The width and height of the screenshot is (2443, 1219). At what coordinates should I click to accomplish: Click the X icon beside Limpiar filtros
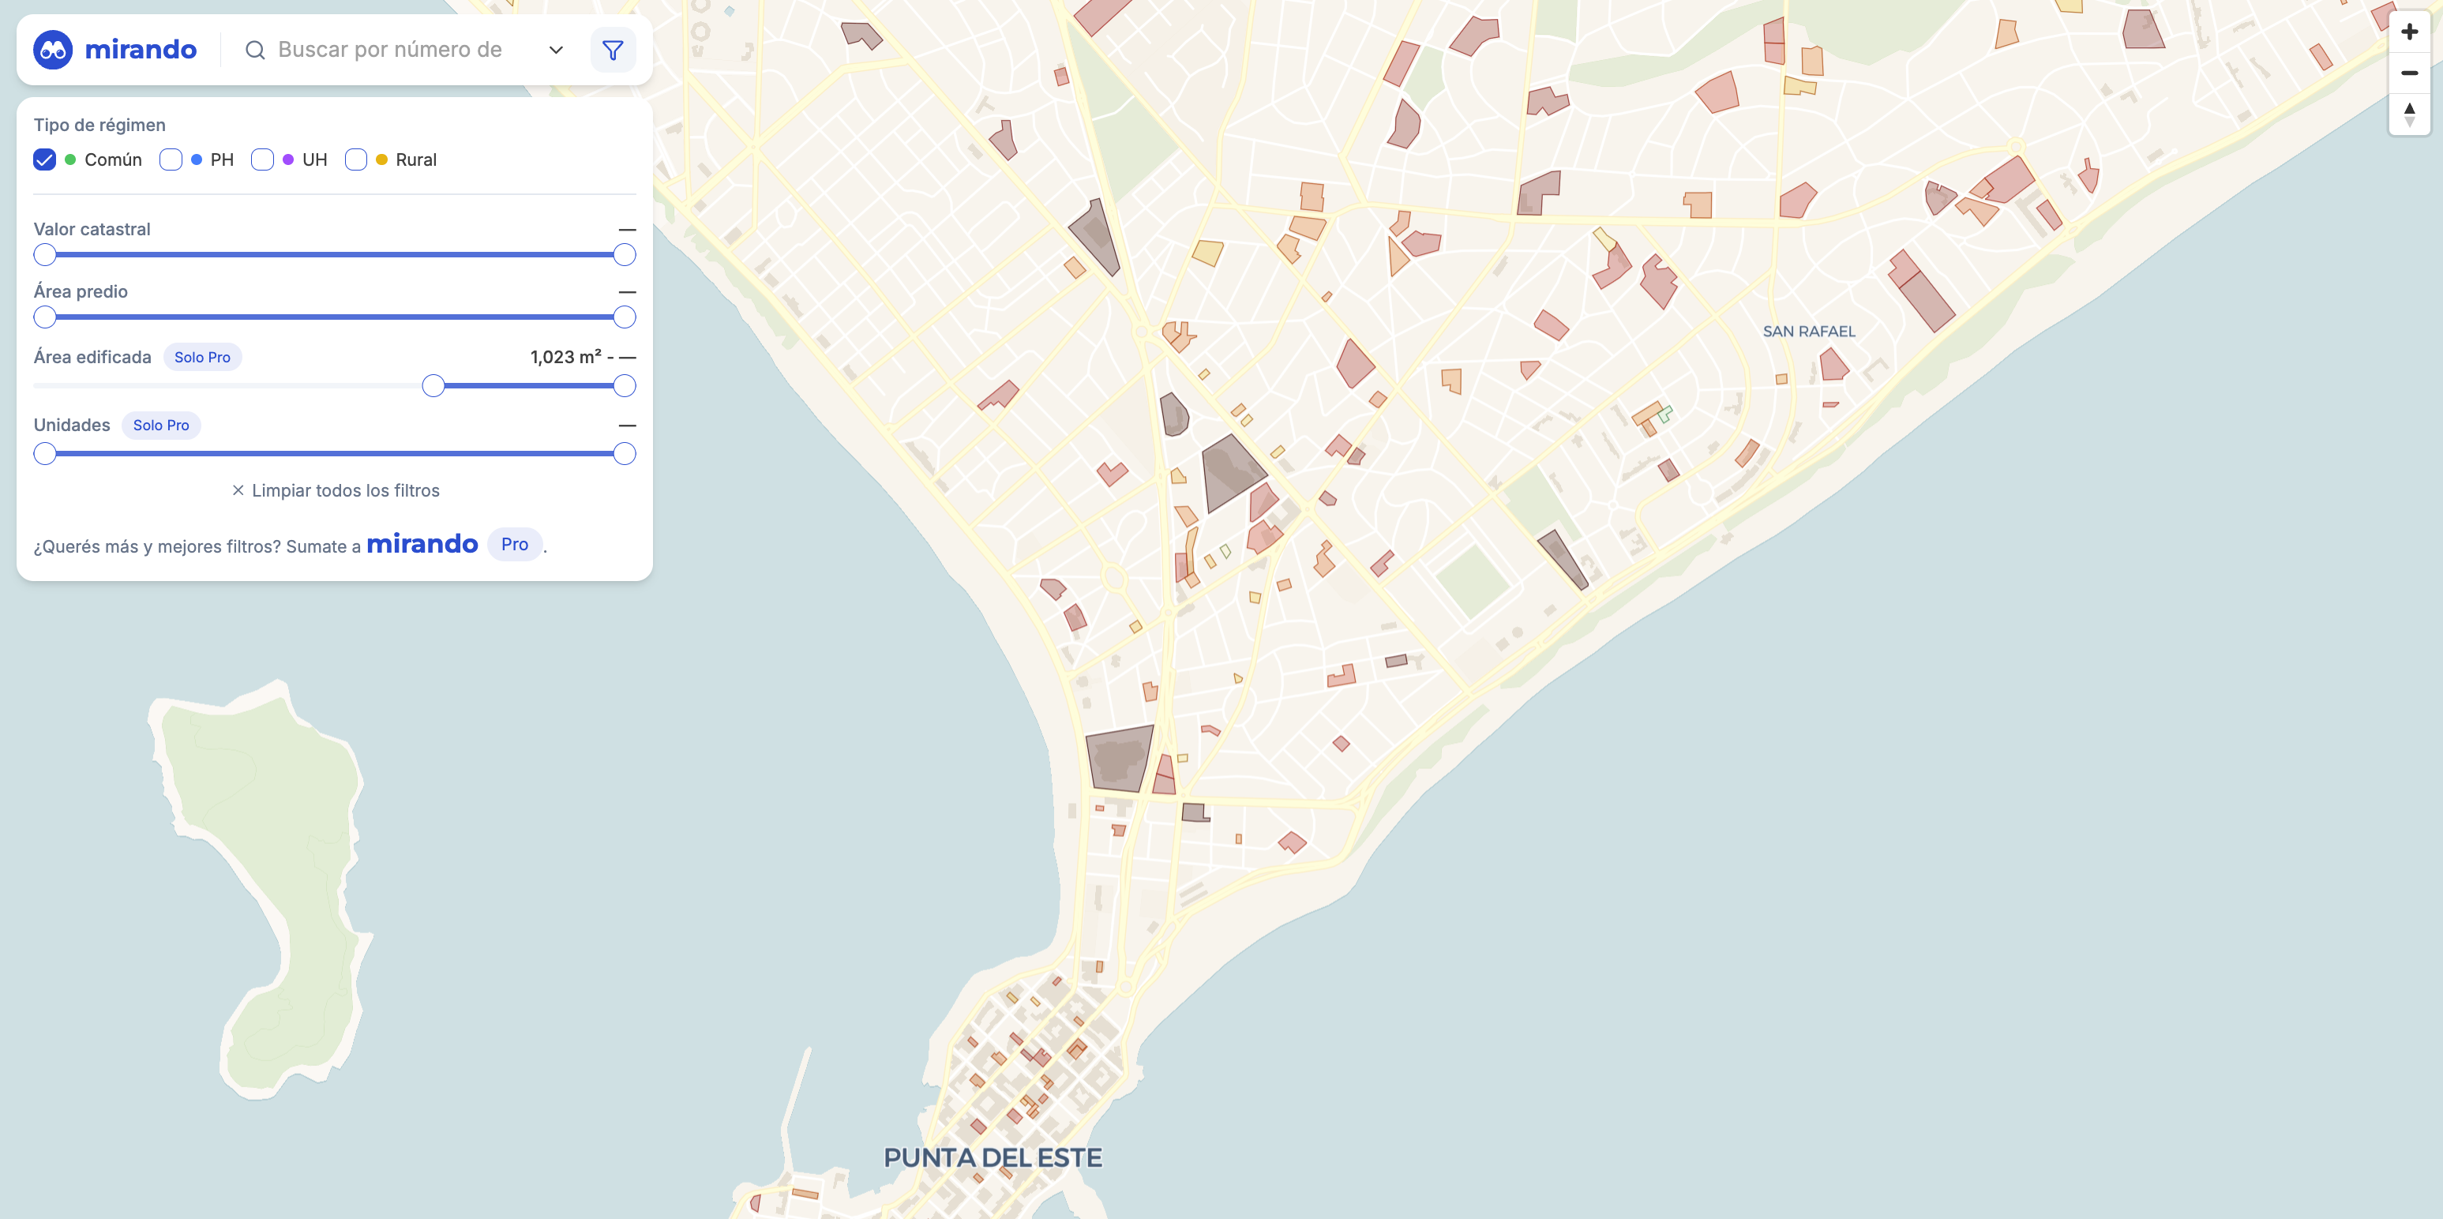pos(238,490)
